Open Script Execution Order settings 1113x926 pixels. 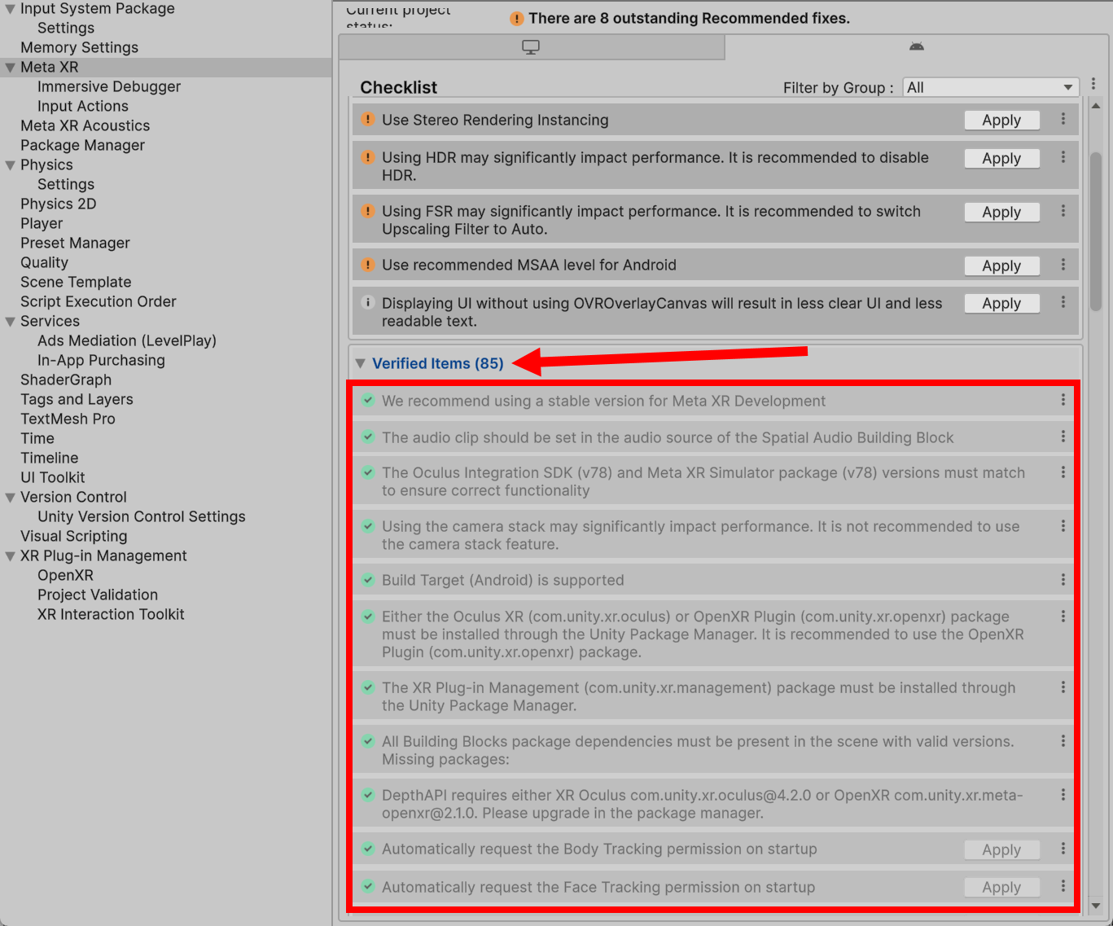tap(99, 301)
